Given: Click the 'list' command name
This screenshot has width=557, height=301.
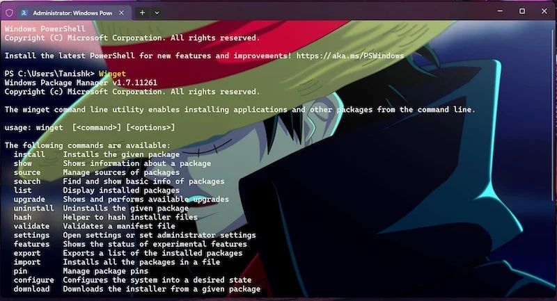Looking at the screenshot, I should [x=23, y=190].
